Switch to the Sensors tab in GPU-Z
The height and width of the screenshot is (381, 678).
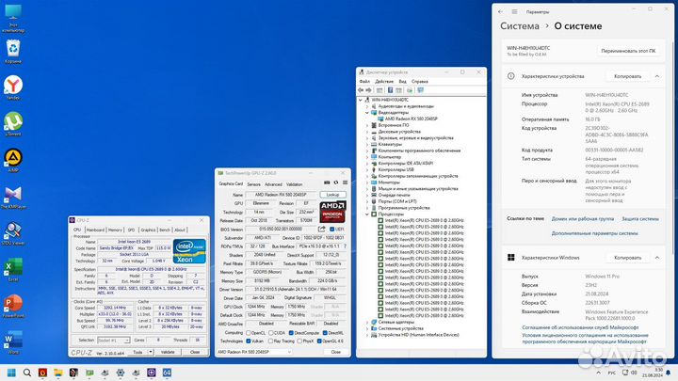(x=254, y=184)
